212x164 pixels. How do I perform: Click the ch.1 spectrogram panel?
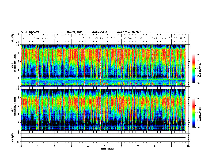point(103,65)
